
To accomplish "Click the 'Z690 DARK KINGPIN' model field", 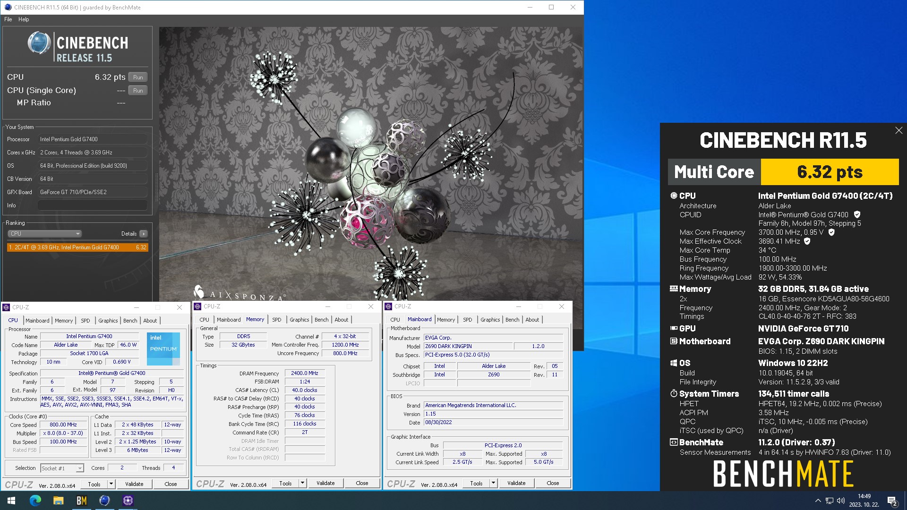I will pos(468,346).
